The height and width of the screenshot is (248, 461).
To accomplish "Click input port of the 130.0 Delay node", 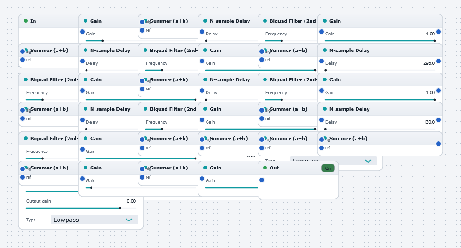I will click(x=322, y=120).
